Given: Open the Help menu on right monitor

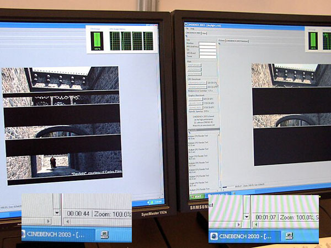Looking at the screenshot, I should tap(193, 29).
